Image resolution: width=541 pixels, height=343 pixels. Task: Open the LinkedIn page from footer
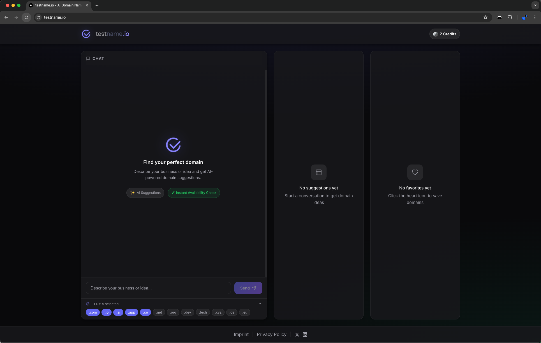point(305,335)
